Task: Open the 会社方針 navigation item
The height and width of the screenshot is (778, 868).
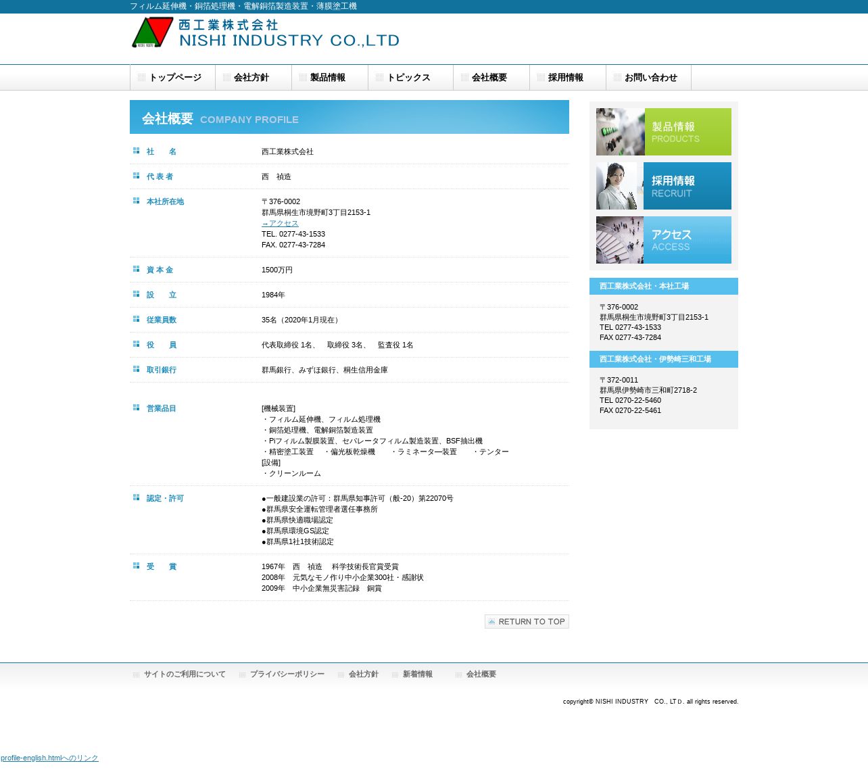Action: tap(254, 78)
